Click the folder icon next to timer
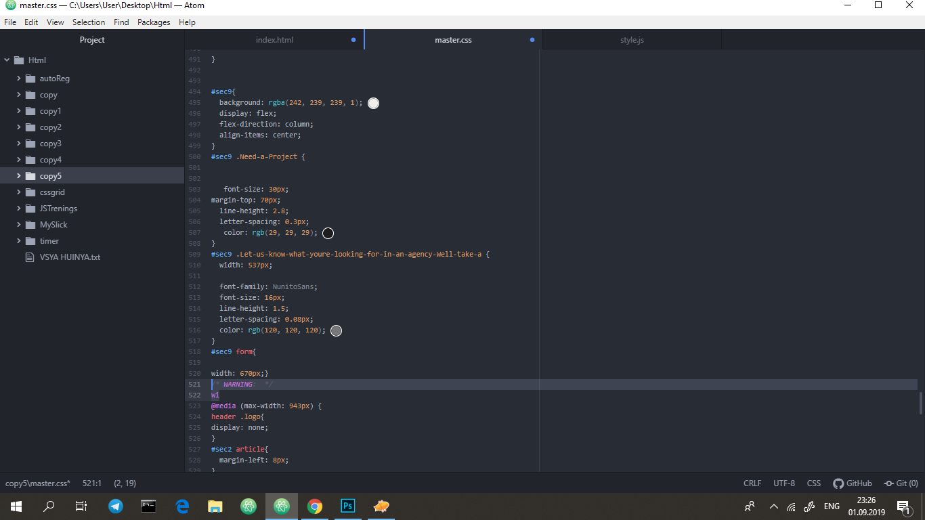This screenshot has height=520, width=925. pos(30,241)
